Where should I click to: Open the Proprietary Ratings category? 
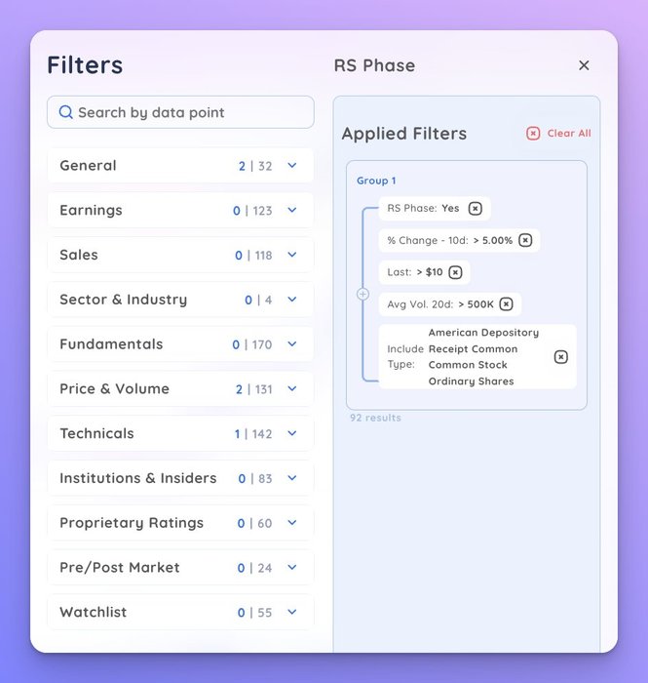pos(291,523)
